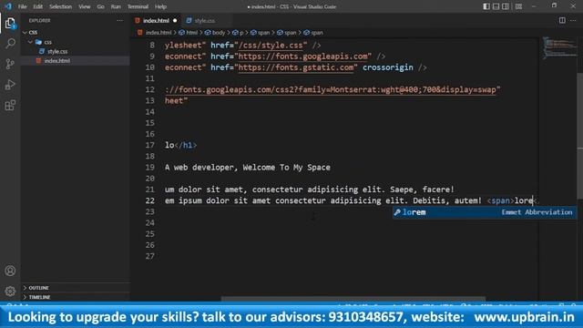583x328 pixels.
Task: Click the VS Code logo icon
Action: point(8,6)
